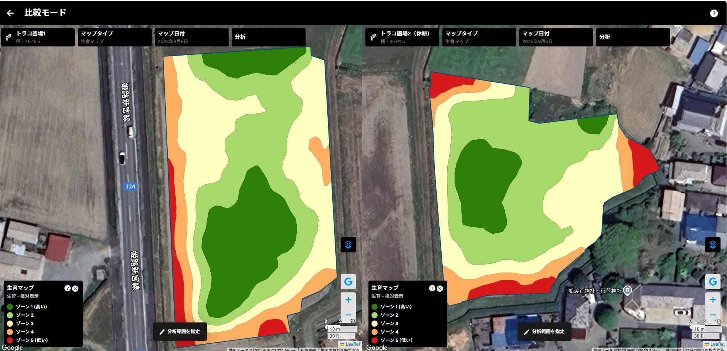The width and height of the screenshot is (727, 351).
Task: Open help for the left 生育マップ legend
Action: [67, 288]
